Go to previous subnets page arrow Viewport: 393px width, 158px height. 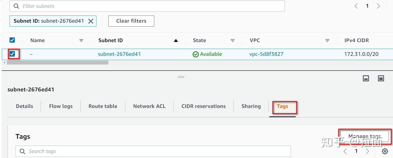(356, 6)
